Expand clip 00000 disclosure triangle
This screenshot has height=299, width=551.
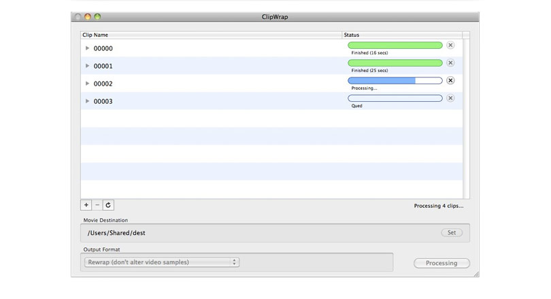[88, 48]
